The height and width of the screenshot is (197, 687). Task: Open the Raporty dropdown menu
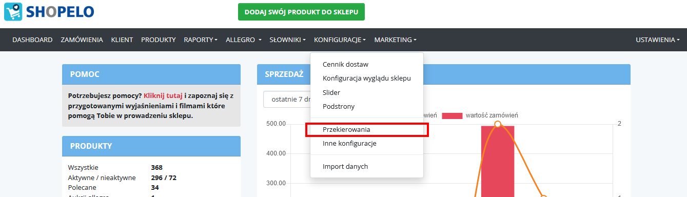(201, 40)
